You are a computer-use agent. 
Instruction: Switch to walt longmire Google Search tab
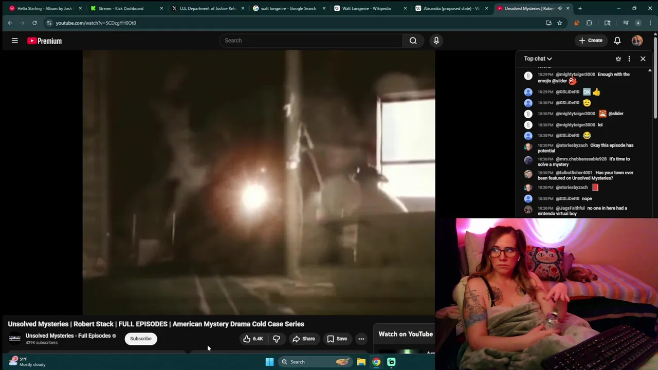pyautogui.click(x=288, y=8)
